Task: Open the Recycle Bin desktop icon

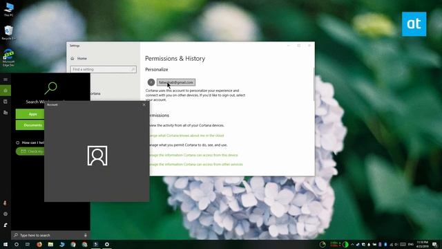Action: coord(8,33)
